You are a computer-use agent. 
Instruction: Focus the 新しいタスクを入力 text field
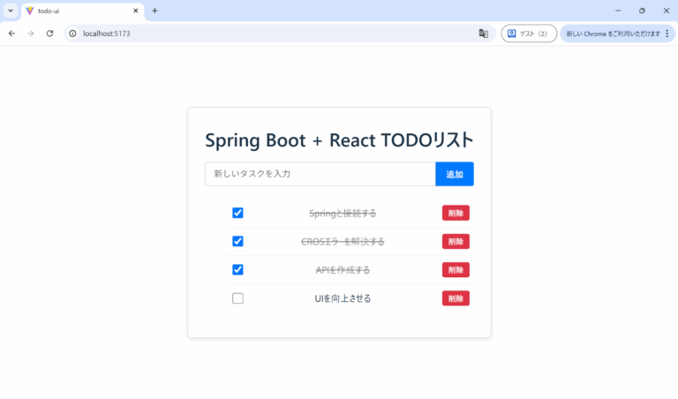click(320, 174)
